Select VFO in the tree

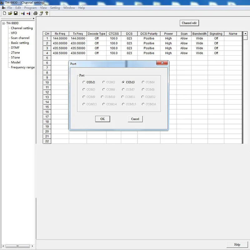[14, 33]
